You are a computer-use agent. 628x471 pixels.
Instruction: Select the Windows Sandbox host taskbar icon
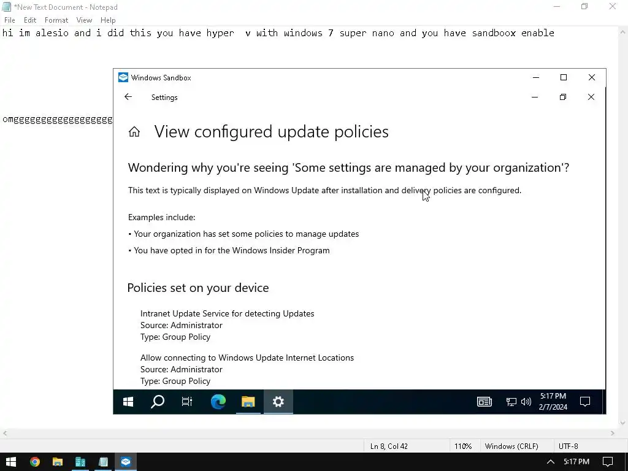(126, 462)
